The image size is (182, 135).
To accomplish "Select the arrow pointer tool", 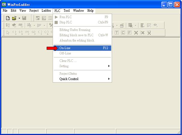I will tap(8, 33).
